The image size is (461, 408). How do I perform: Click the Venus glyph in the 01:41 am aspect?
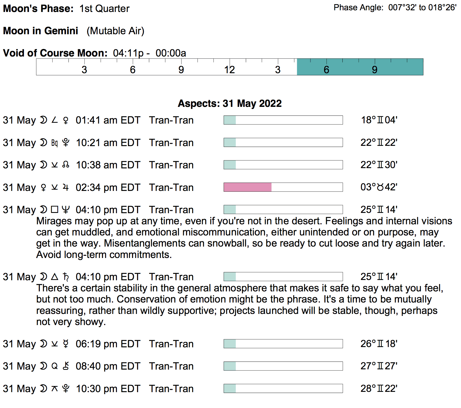point(66,121)
